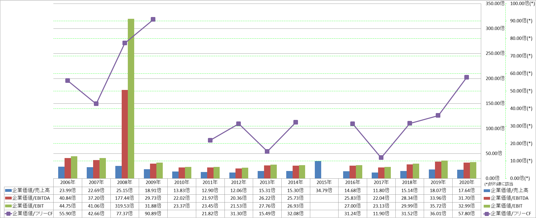Click the cell value 177.44倍

coord(125,198)
